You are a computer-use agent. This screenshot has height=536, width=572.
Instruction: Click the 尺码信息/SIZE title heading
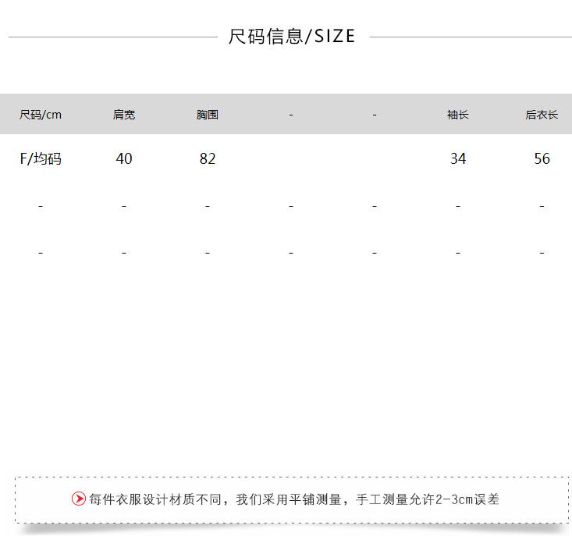(292, 36)
